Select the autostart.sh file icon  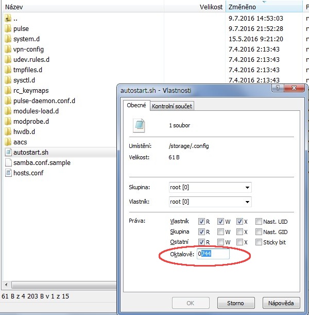click(x=8, y=152)
